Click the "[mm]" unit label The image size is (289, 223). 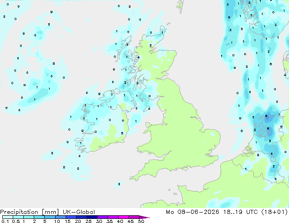coord(51,212)
